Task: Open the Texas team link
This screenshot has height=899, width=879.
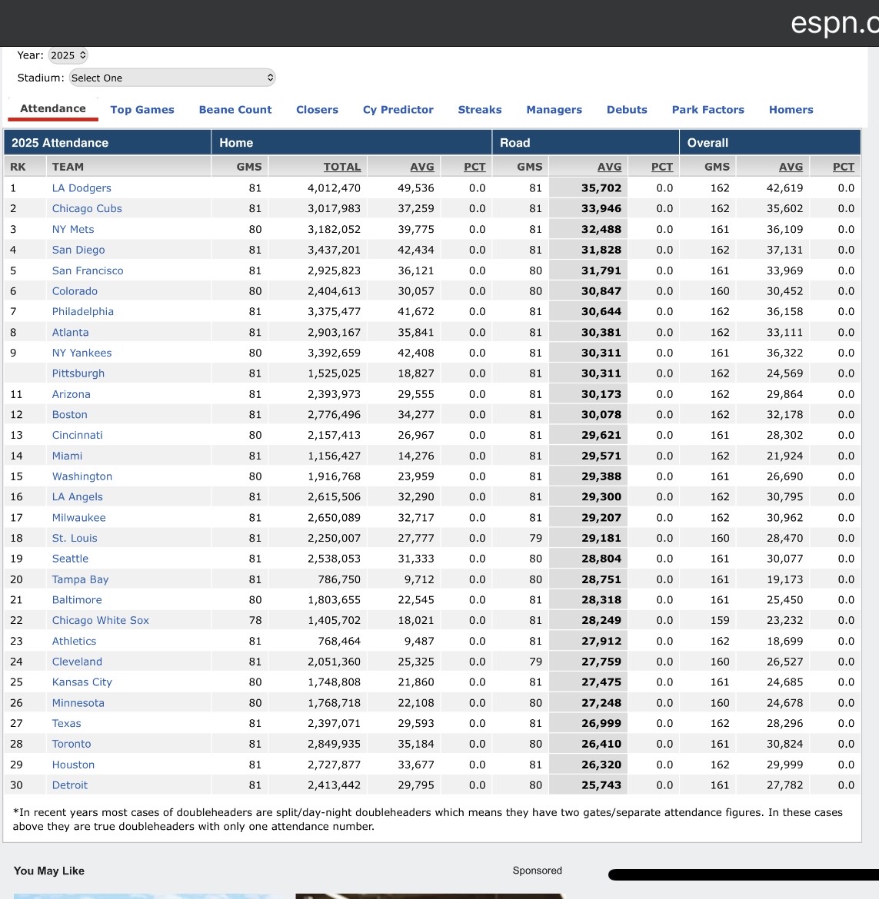Action: tap(67, 724)
